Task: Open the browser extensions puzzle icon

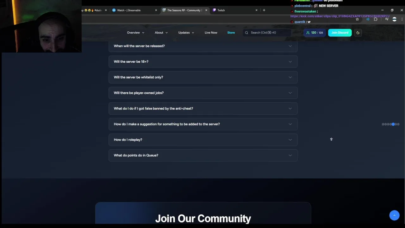Action: click(x=376, y=19)
